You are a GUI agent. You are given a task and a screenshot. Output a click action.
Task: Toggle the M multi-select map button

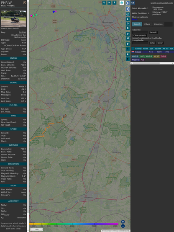(128, 39)
